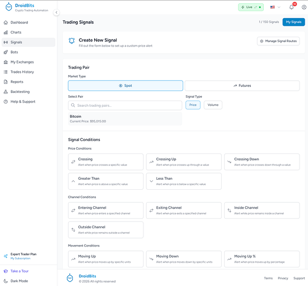308x286 pixels.
Task: Click the Expert Trader Plan sparkle icon
Action: click(x=6, y=256)
